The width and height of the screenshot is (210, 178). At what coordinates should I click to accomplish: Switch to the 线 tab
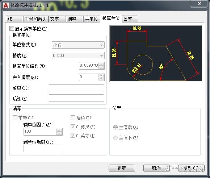14,19
